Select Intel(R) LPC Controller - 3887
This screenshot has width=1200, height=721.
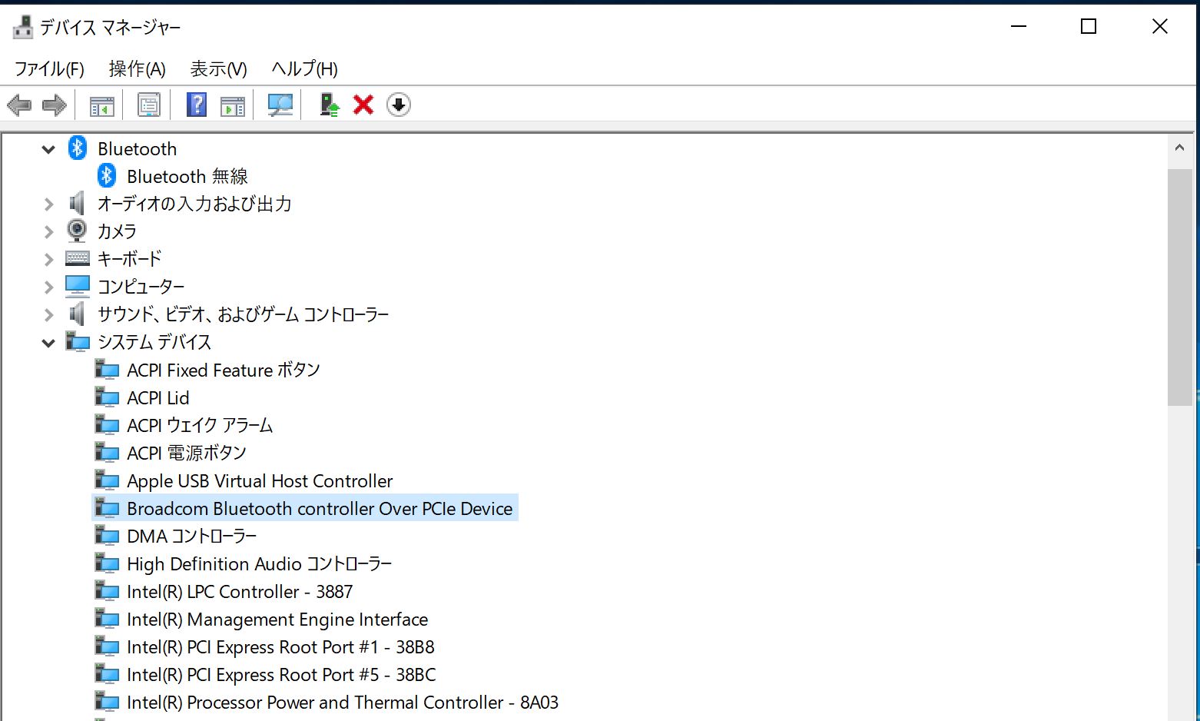click(x=240, y=591)
